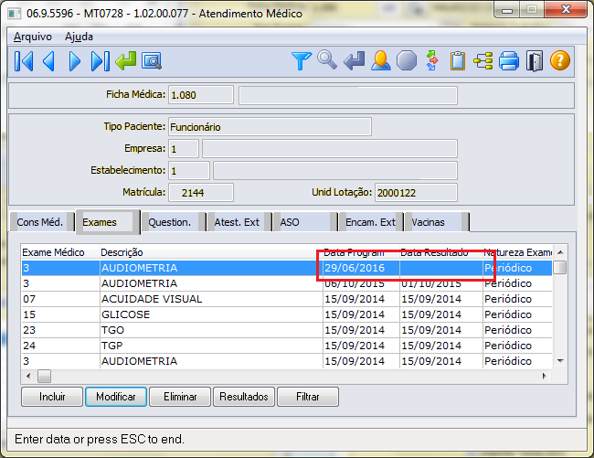Go to first record arrow icon
The width and height of the screenshot is (594, 458).
[24, 61]
